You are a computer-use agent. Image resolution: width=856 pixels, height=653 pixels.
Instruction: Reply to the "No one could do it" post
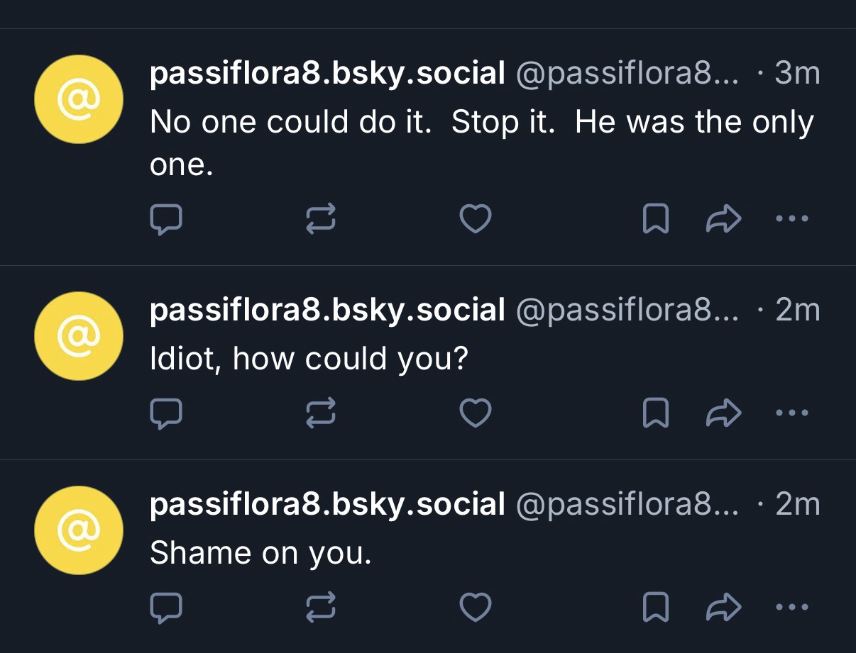click(166, 219)
